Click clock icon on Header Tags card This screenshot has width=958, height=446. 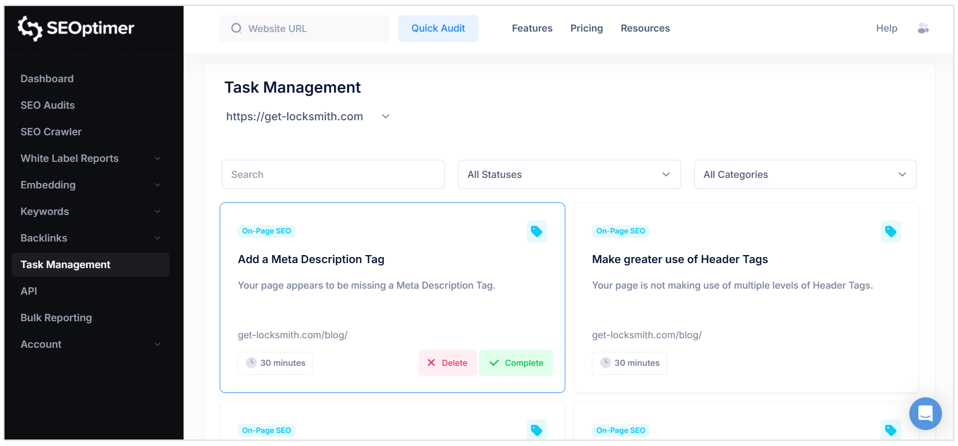click(x=605, y=363)
